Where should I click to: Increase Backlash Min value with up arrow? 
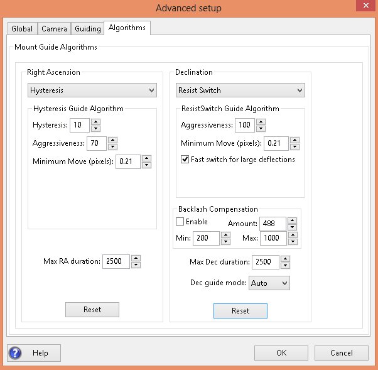[225, 235]
